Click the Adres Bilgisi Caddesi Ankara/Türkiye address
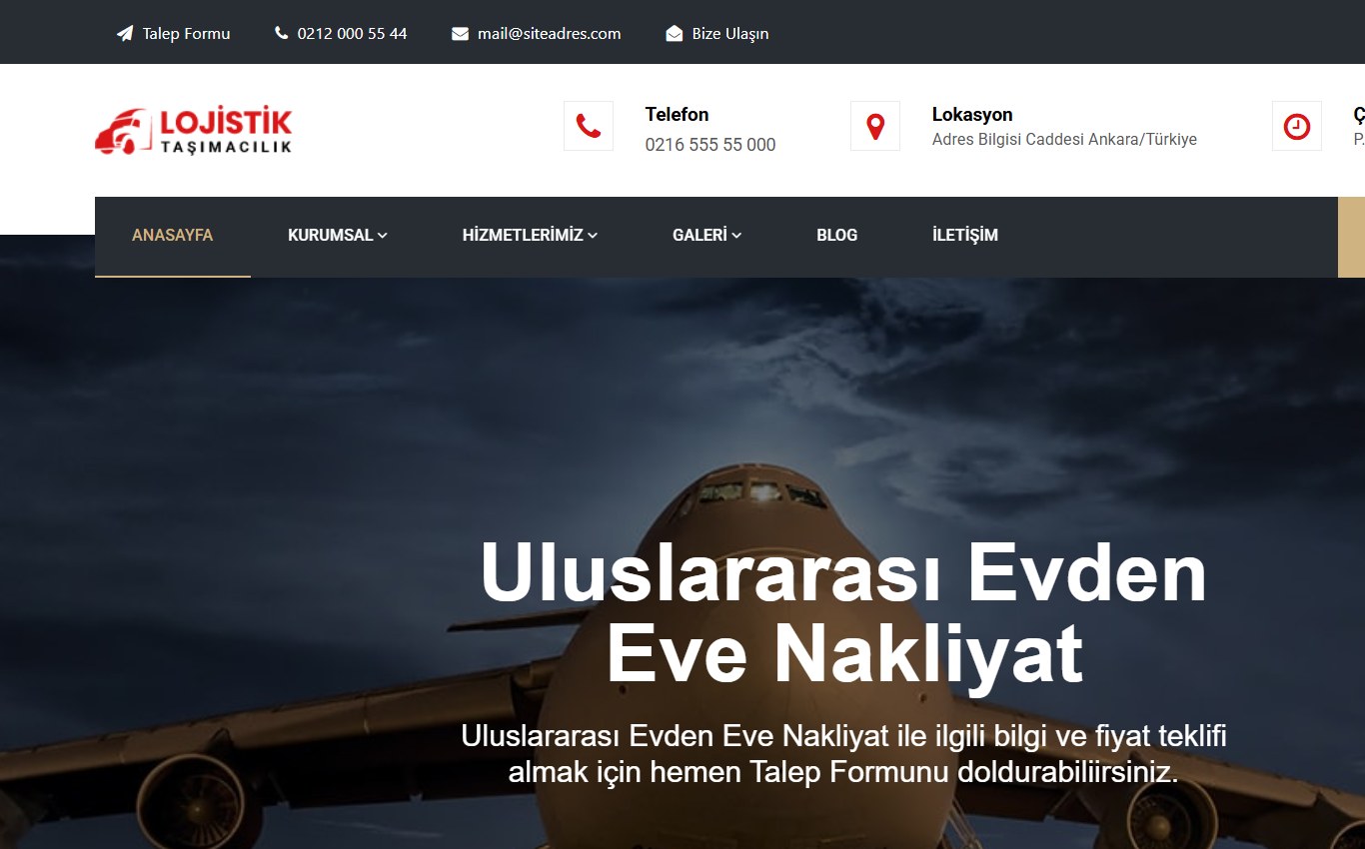The width and height of the screenshot is (1365, 849). pyautogui.click(x=1064, y=140)
